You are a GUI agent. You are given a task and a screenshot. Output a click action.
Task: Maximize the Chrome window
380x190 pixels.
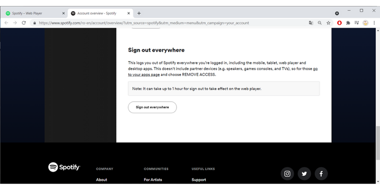[x=361, y=11]
